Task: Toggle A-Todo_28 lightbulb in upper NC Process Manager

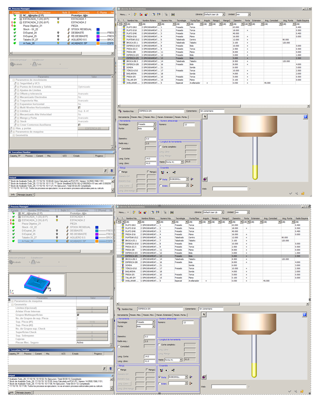Action: pos(58,43)
